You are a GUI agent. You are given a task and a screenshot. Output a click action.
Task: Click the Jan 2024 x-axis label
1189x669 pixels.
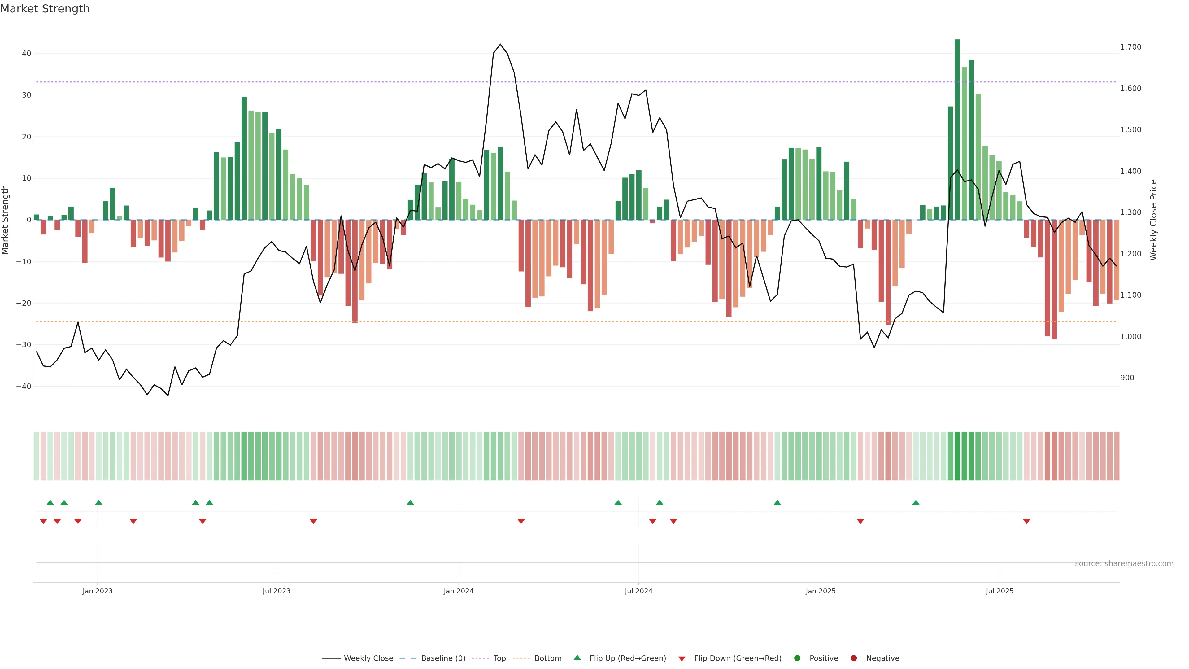tap(458, 591)
